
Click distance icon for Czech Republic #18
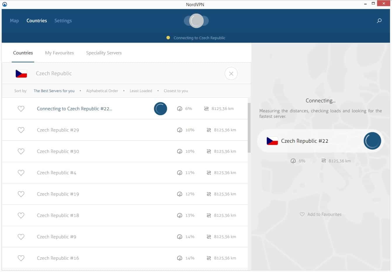tap(209, 216)
